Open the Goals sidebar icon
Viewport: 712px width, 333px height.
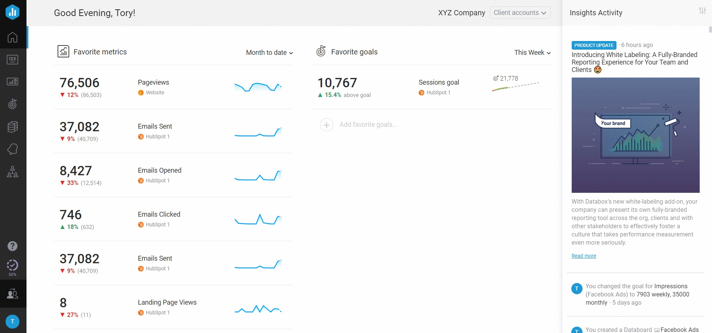pyautogui.click(x=12, y=104)
